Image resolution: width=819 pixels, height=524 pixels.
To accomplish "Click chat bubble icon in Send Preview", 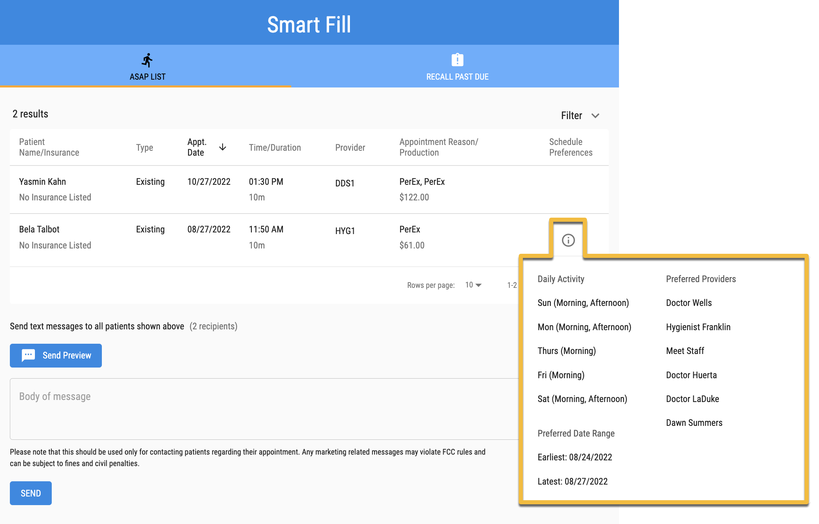I will coord(28,355).
